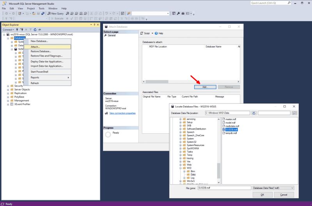Click Cancel in Locate Database Files
Viewport: 312px width, 206px height.
point(284,195)
